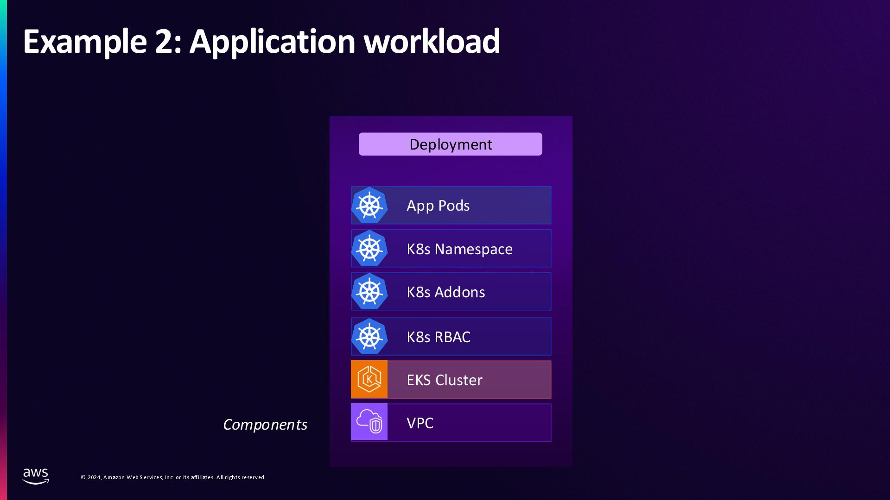The width and height of the screenshot is (890, 500).
Task: Select the K8s Namespace text
Action: pyautogui.click(x=459, y=249)
